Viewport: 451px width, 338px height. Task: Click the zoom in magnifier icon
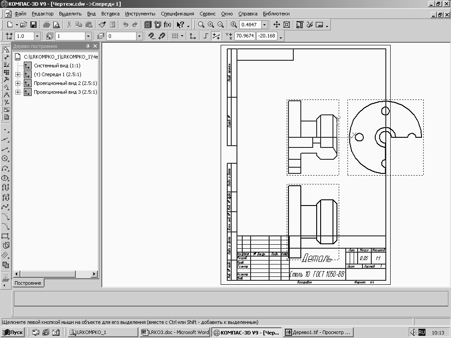(211, 25)
